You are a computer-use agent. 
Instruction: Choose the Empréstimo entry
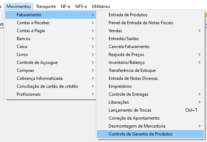point(151,86)
